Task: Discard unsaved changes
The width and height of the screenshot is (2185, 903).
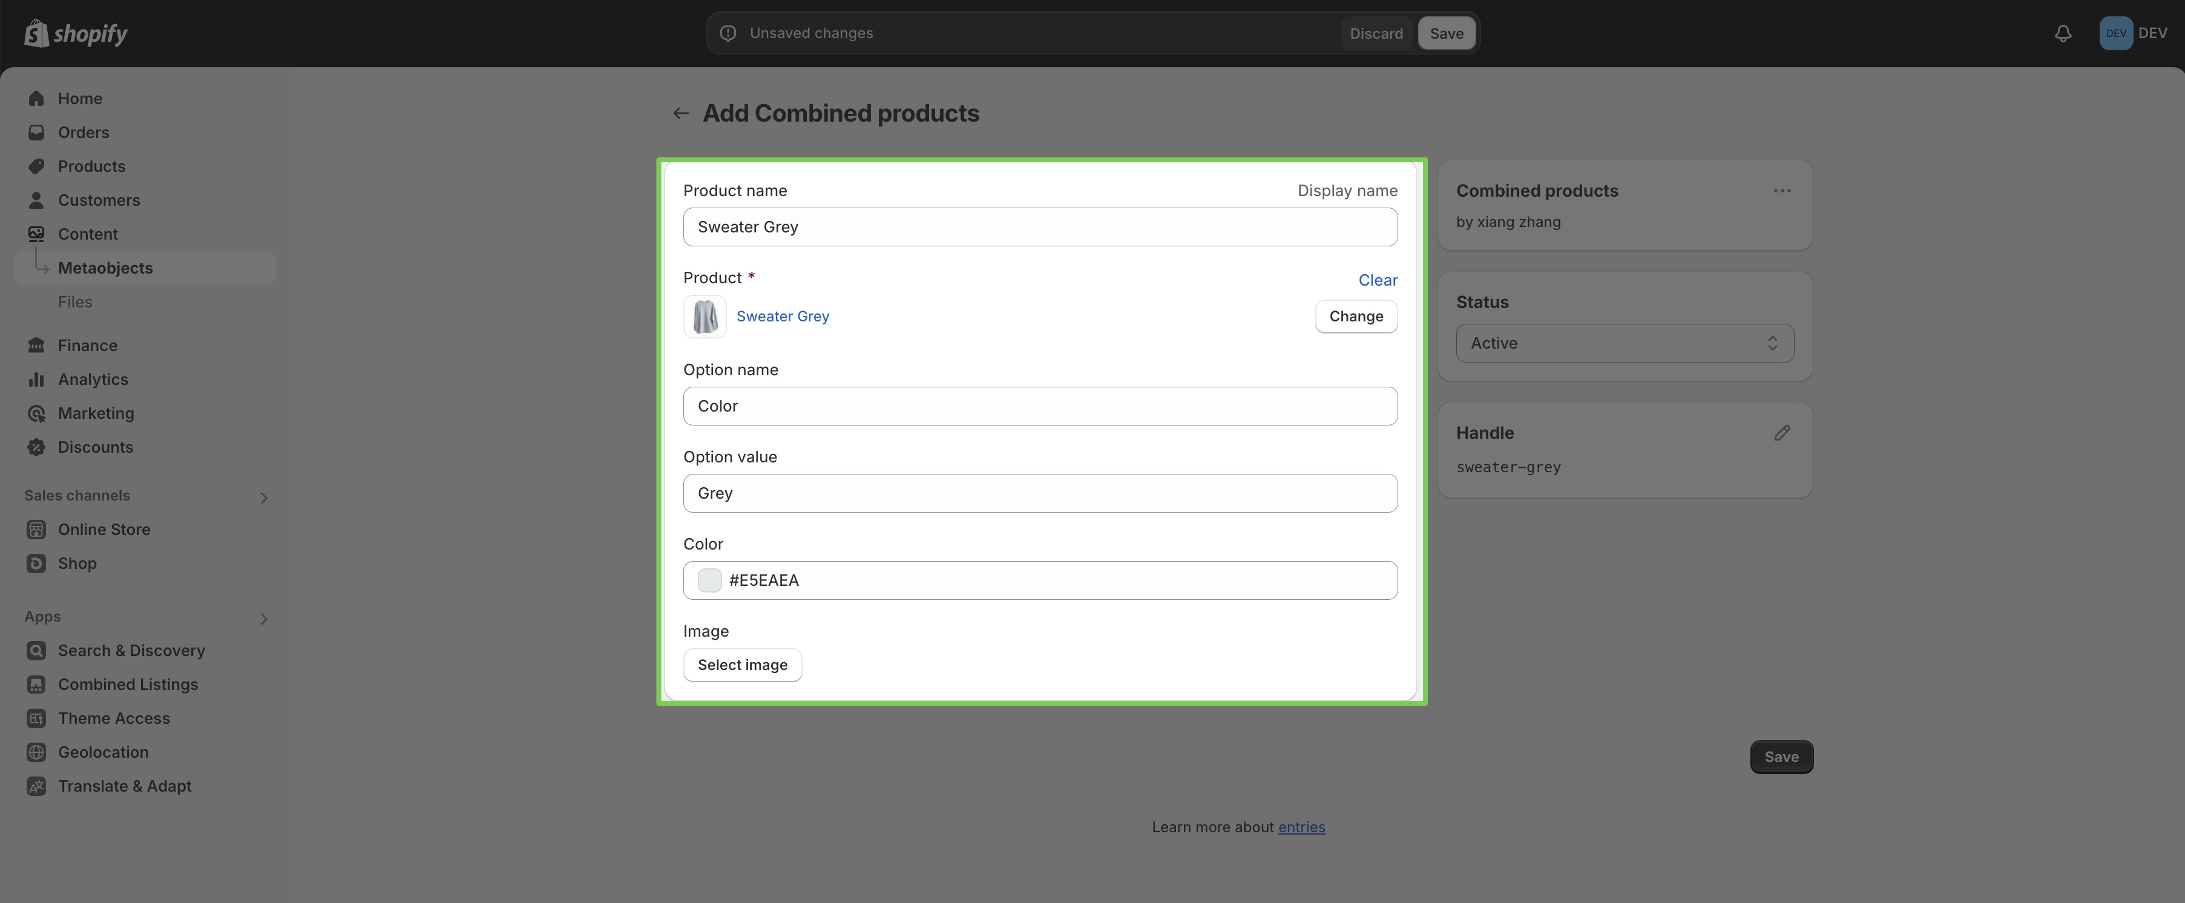Action: point(1376,33)
